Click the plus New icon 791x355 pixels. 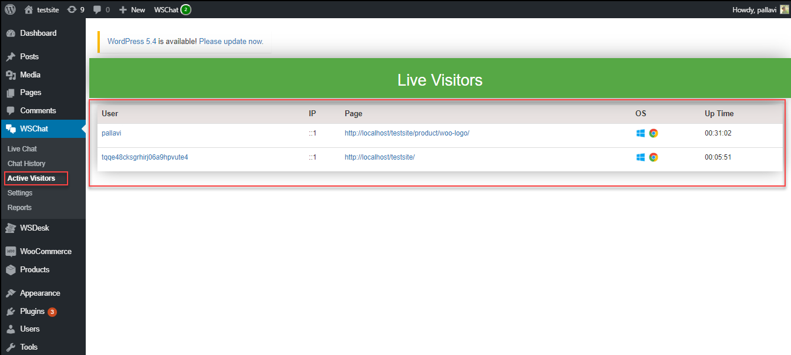(123, 10)
